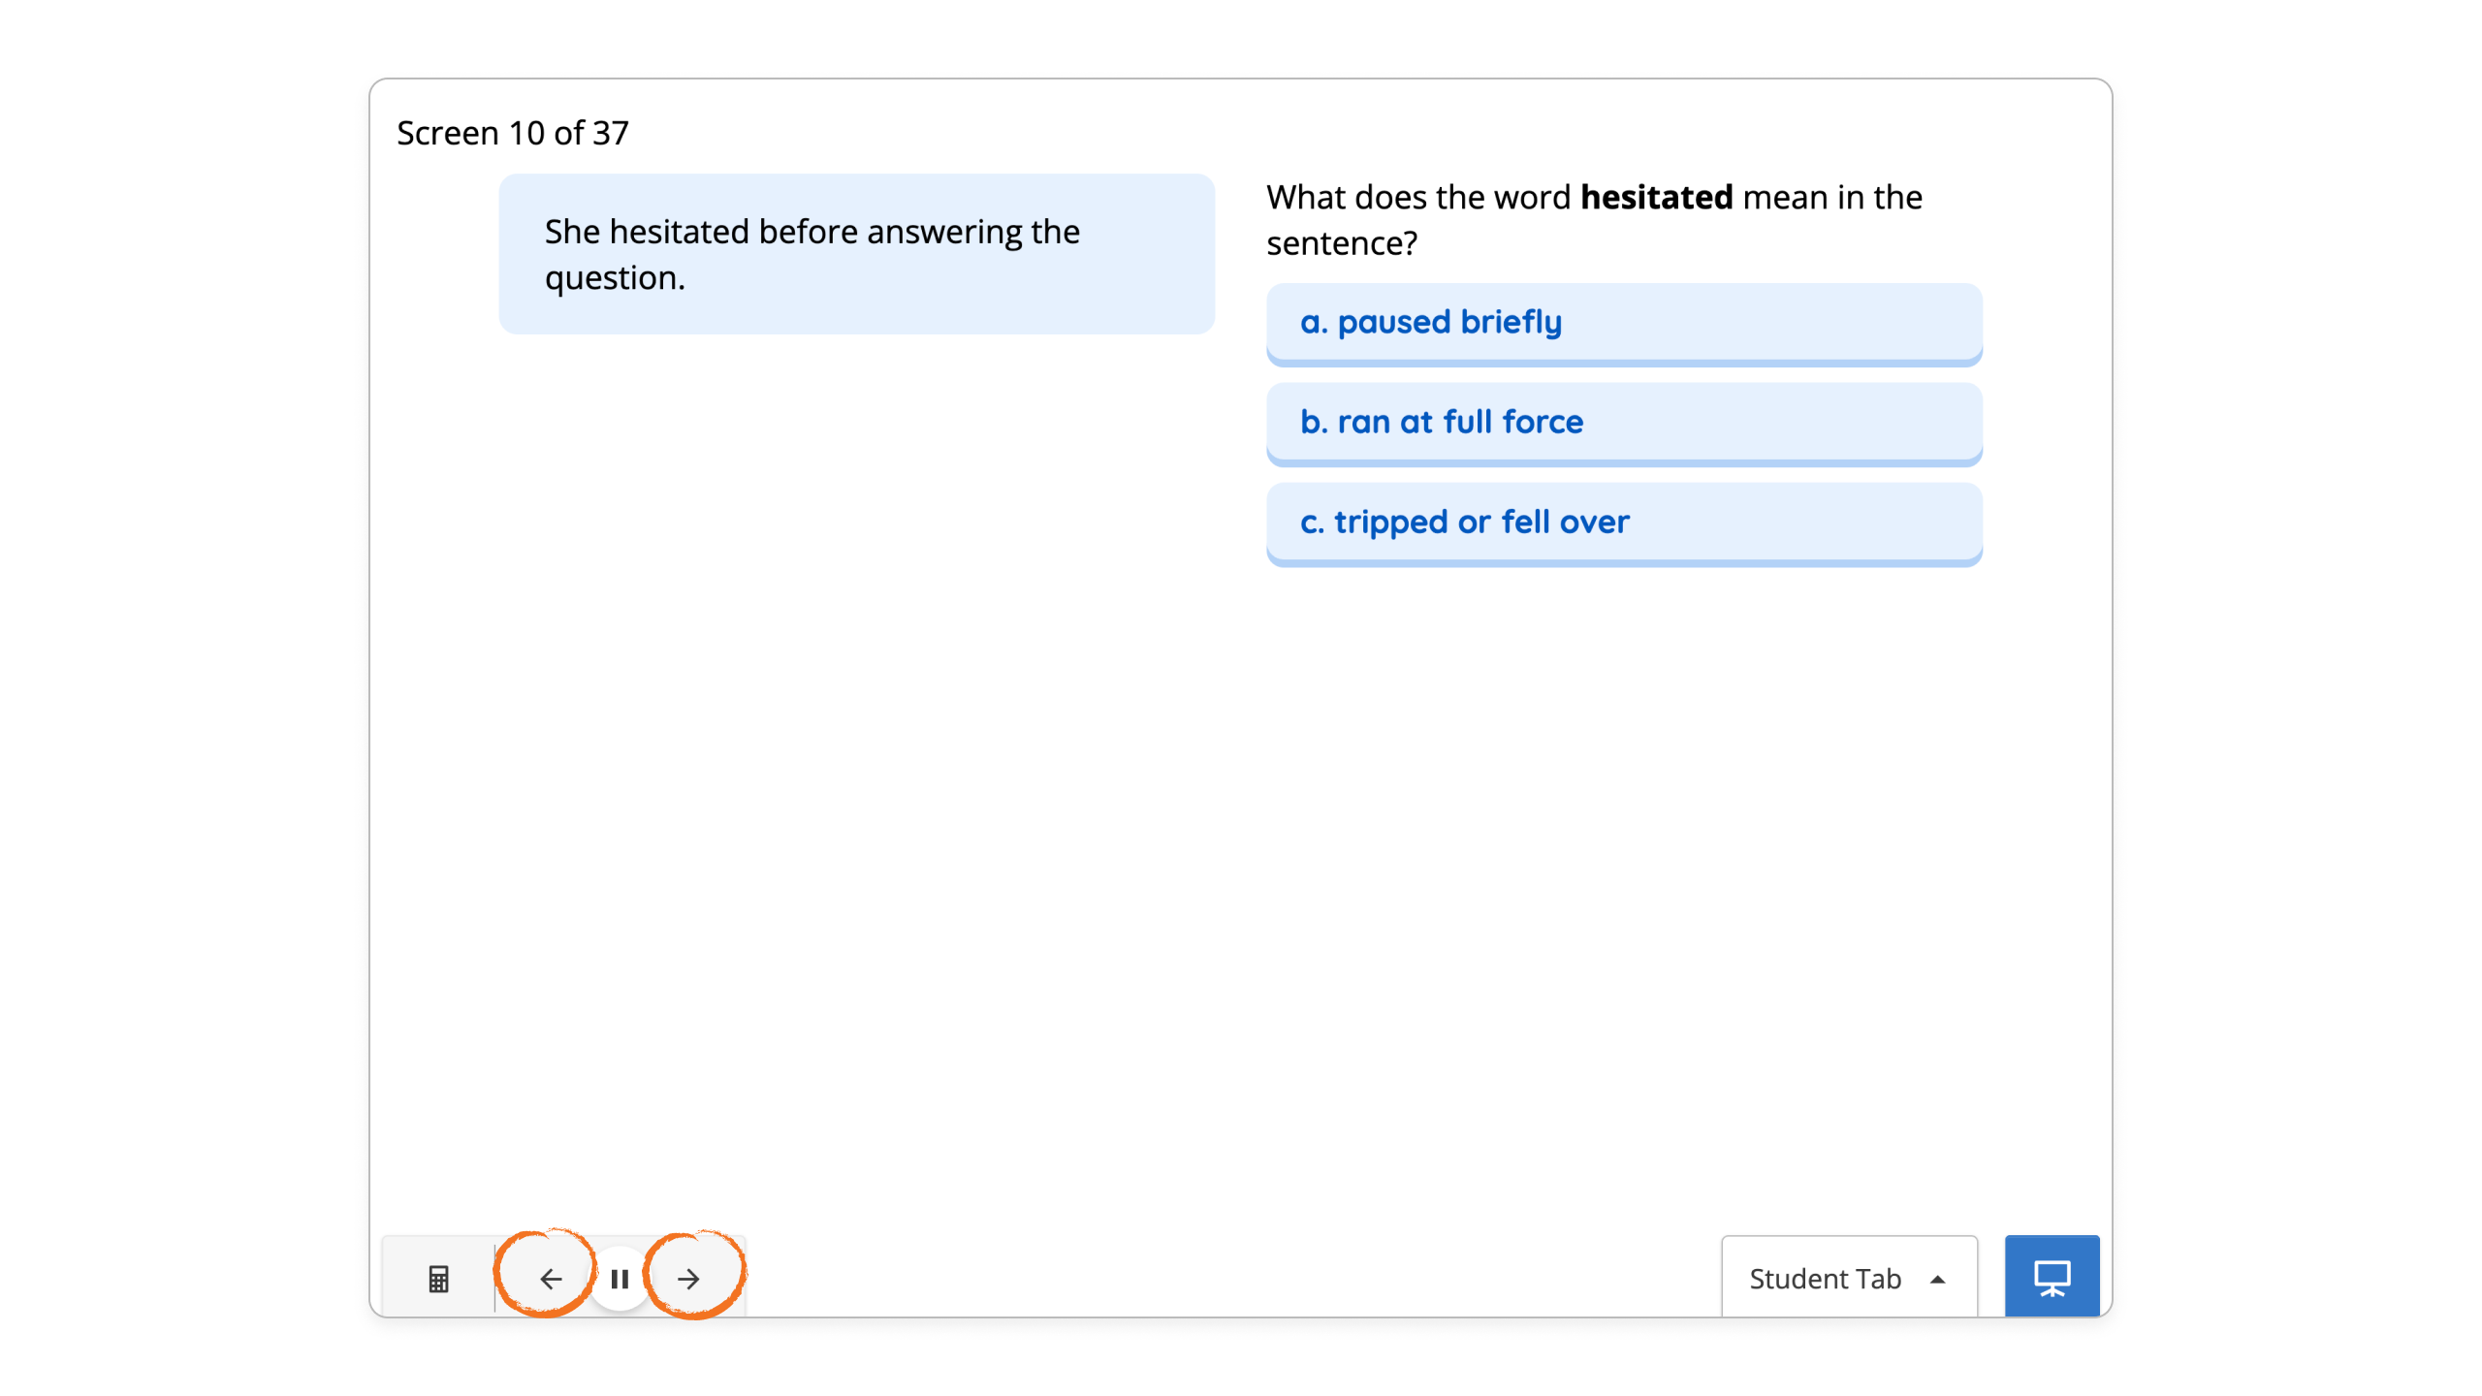
Task: Open the calculator tool
Action: tap(438, 1278)
